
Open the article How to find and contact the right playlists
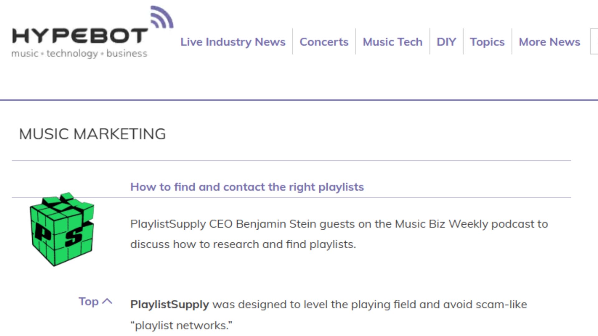[247, 187]
